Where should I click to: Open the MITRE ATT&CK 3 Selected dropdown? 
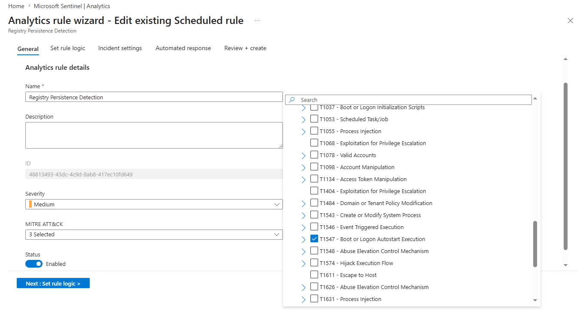[x=154, y=234]
